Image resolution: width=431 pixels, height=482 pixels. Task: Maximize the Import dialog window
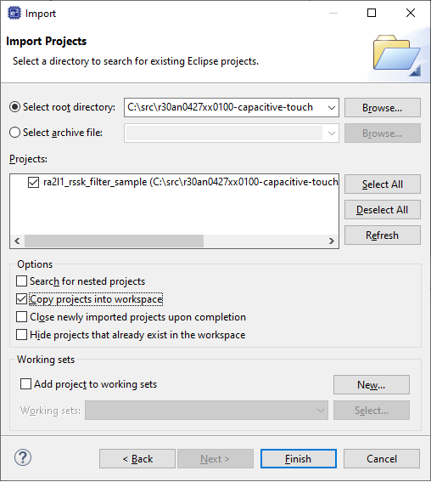(x=372, y=13)
